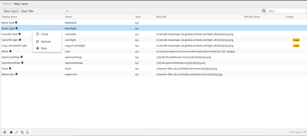307x136 pixels.
Task: Click the lock icon next to CartoDB Light
Action: click(20, 40)
